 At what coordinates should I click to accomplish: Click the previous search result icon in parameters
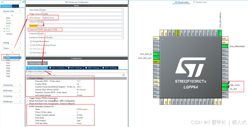coord(48,75)
